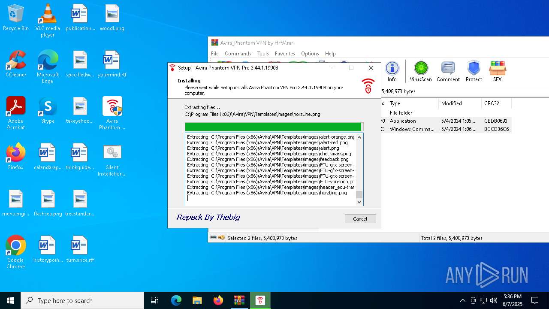Select woodl.png file on desktop
The width and height of the screenshot is (549, 309).
[112, 18]
